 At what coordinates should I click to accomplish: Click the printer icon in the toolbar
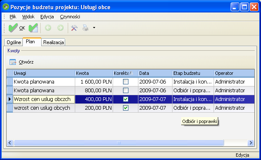[86, 28]
